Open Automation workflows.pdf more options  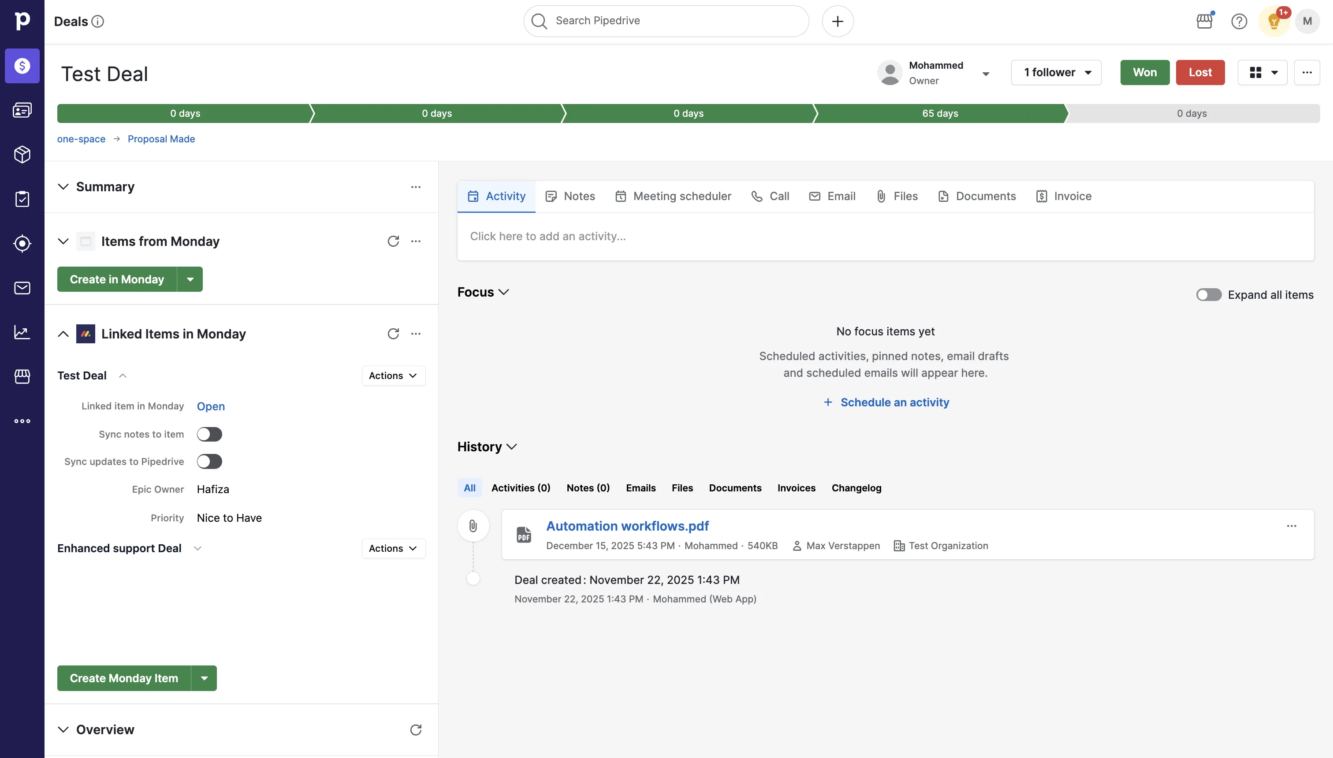click(1292, 526)
